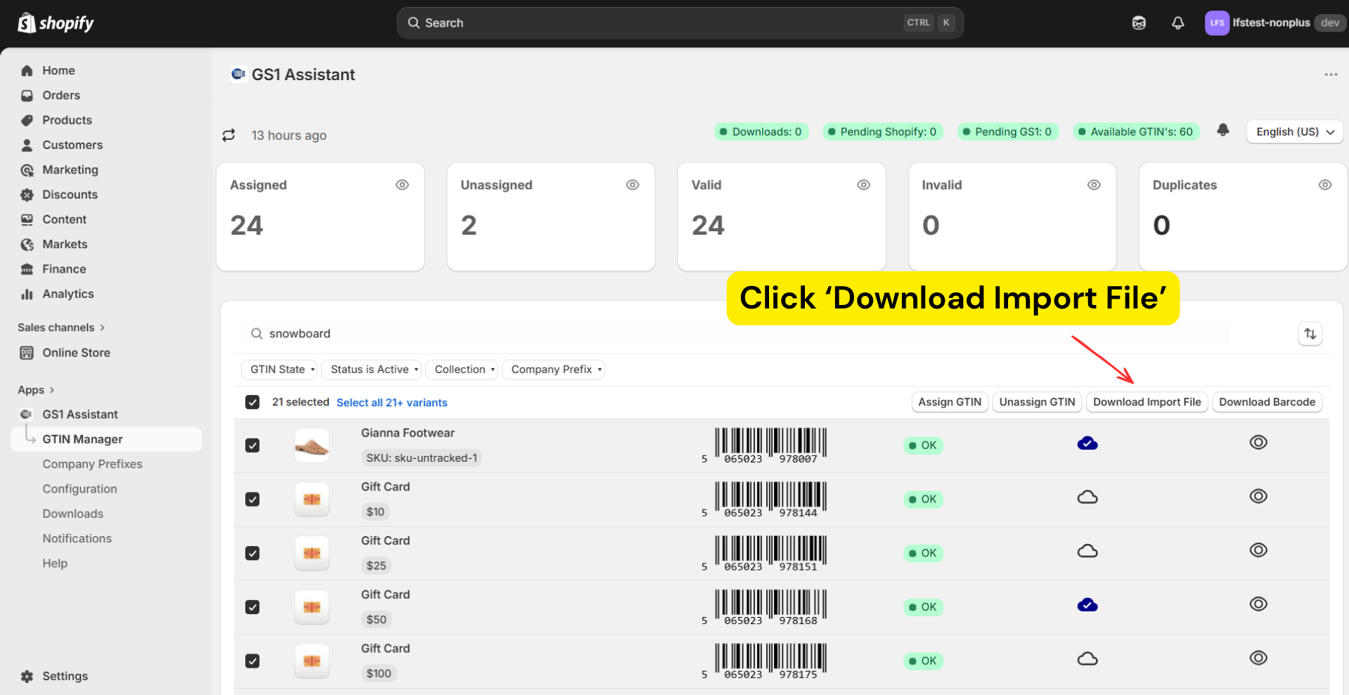The height and width of the screenshot is (695, 1349).
Task: Click the Download Barcode button
Action: point(1267,402)
